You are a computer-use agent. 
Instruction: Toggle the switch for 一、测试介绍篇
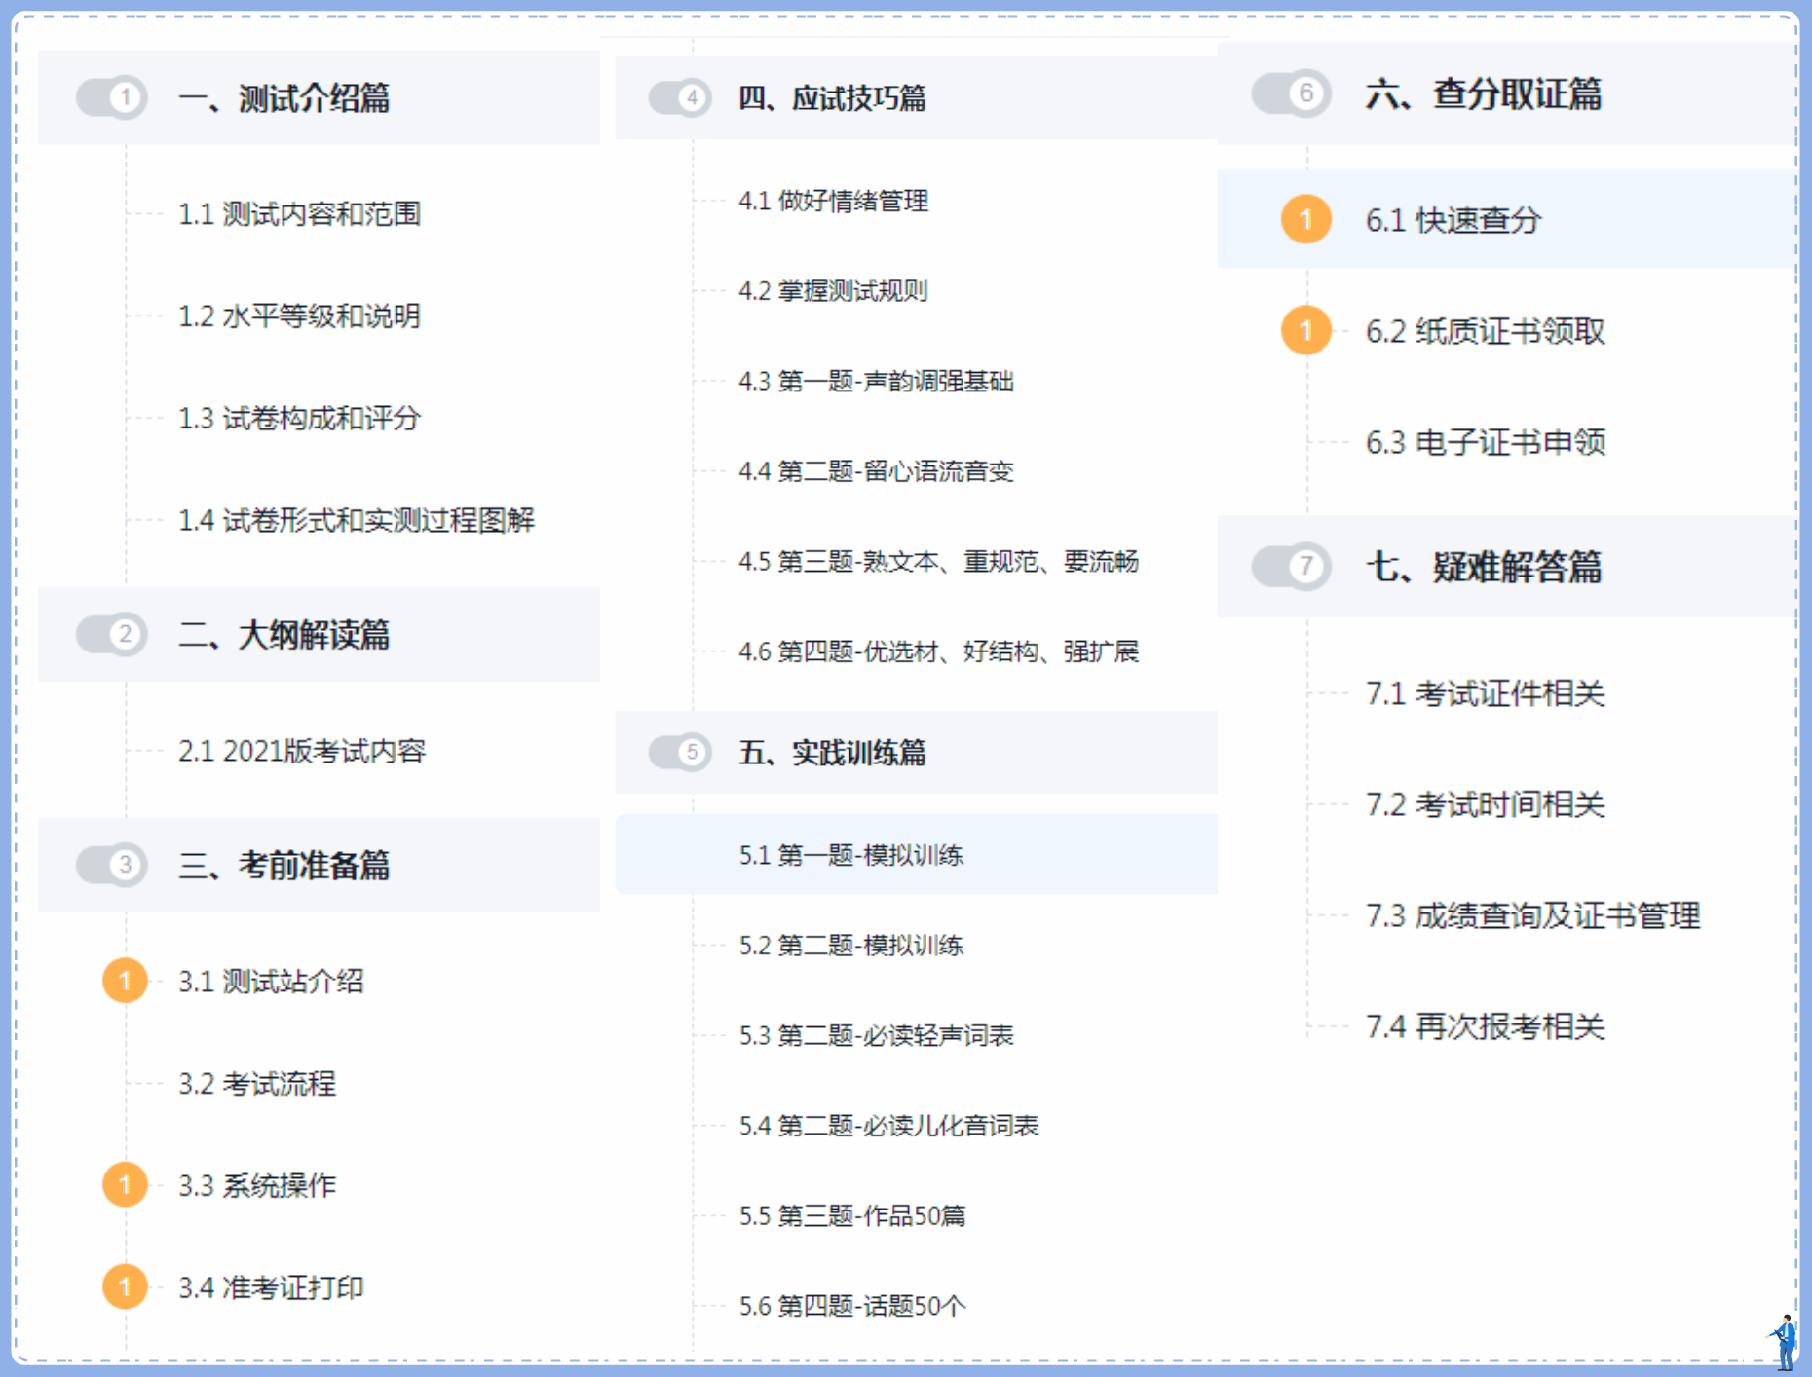[112, 97]
